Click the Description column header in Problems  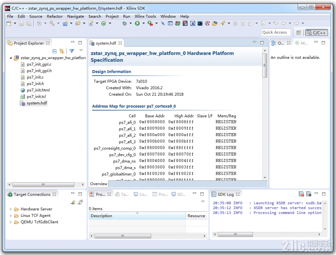click(x=137, y=216)
